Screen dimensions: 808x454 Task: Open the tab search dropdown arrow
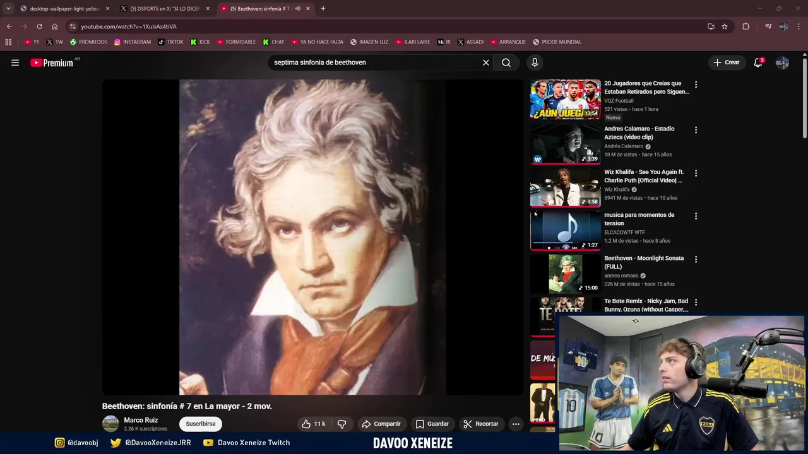[x=8, y=8]
